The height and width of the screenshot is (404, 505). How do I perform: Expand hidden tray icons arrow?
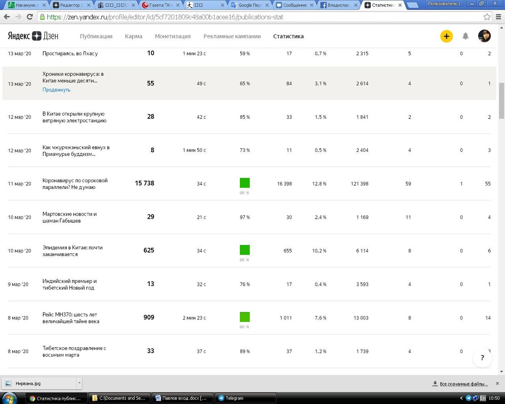click(x=462, y=398)
